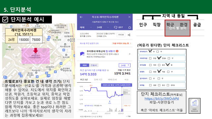The image size is (212, 119).
Task: Check 무 for 입구번호키
Action: pyautogui.click(x=159, y=79)
